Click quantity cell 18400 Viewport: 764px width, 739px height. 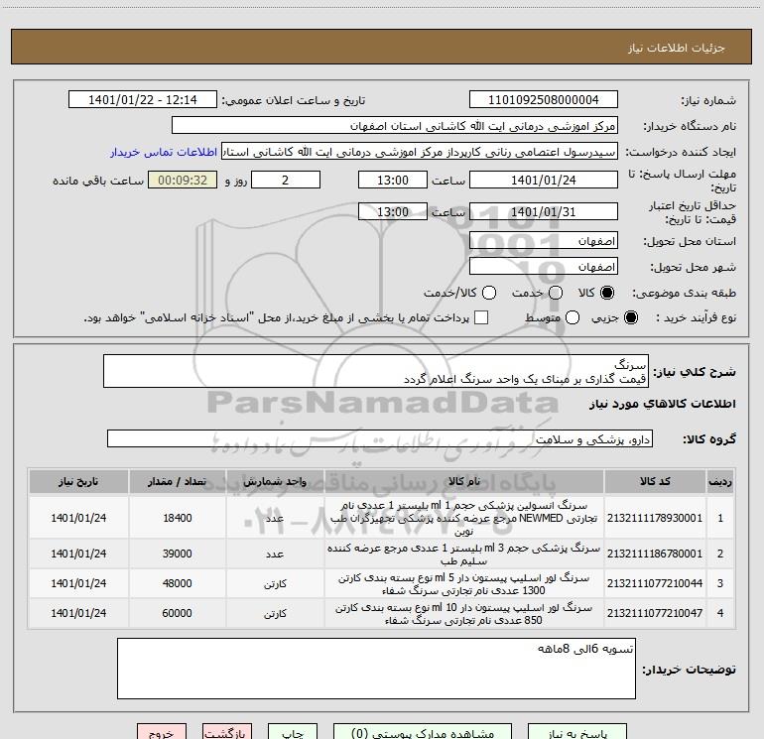click(178, 518)
